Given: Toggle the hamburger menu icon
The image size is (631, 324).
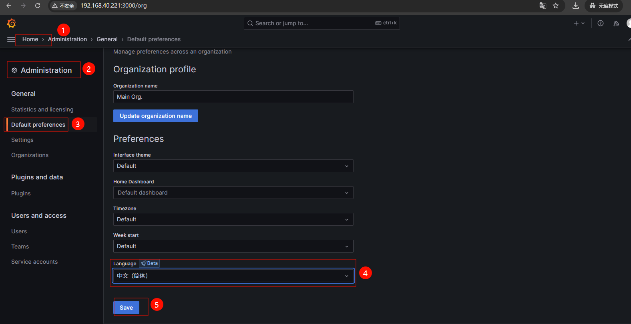Looking at the screenshot, I should 11,39.
